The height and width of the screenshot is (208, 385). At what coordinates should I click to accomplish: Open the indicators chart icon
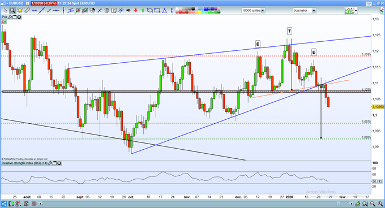point(349,10)
